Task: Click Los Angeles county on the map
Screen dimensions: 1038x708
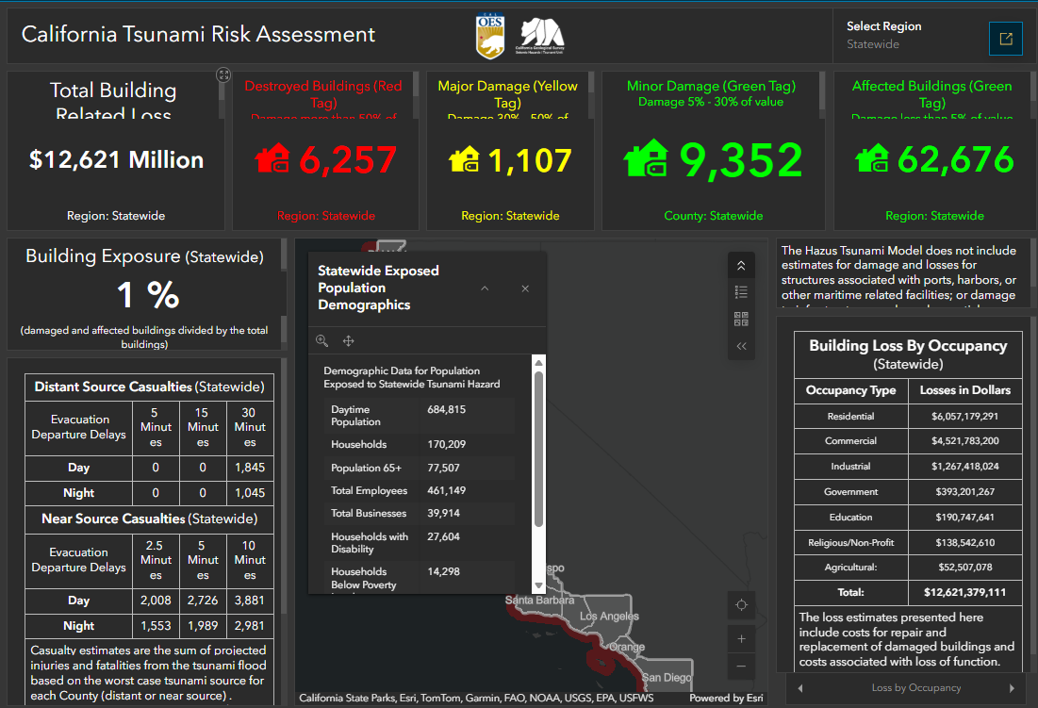Action: point(608,617)
